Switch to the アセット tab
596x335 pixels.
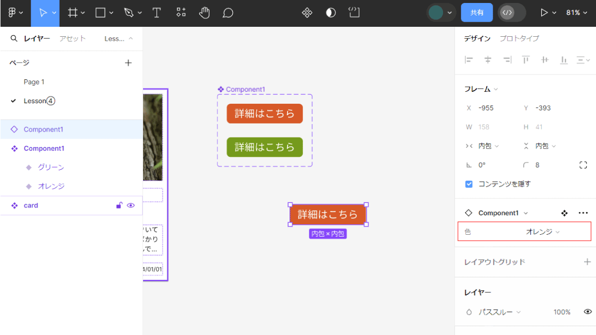(73, 38)
